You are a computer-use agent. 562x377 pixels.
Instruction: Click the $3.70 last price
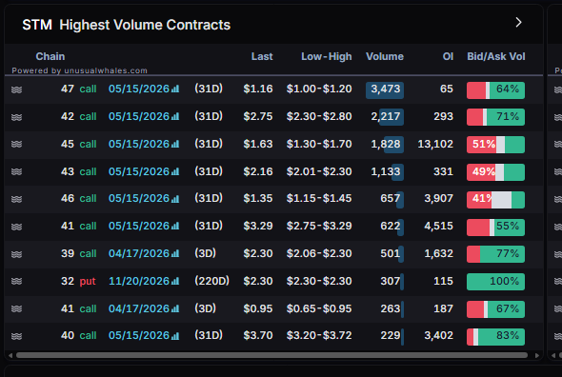pos(258,336)
